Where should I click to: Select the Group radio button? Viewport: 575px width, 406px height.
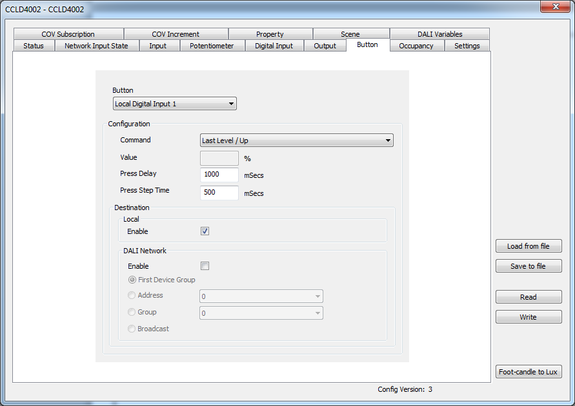[x=131, y=312]
